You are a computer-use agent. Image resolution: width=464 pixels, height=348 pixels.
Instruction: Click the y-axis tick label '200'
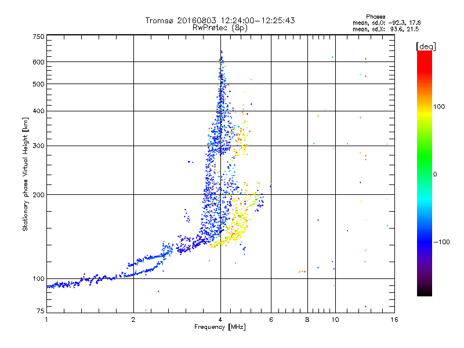point(38,195)
